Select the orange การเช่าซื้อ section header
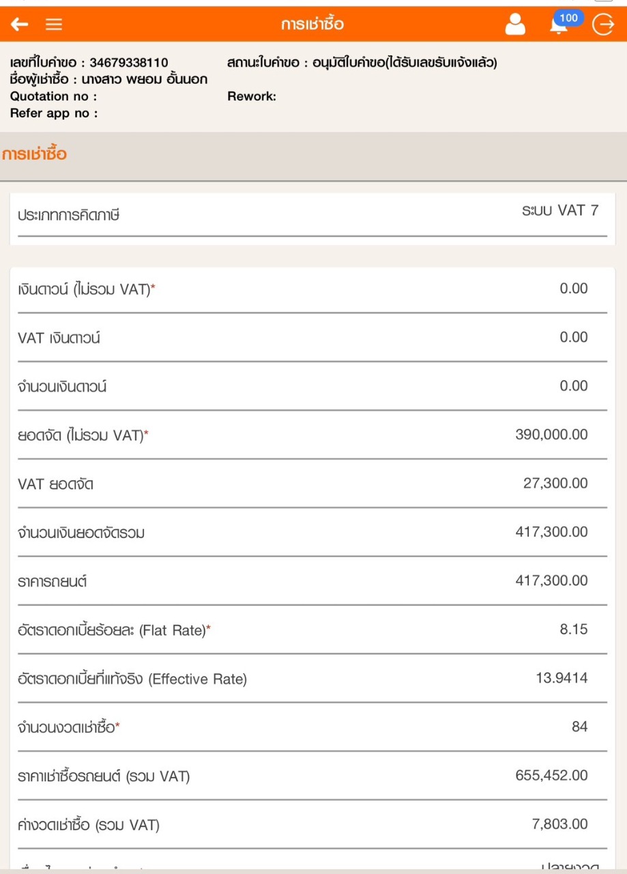The width and height of the screenshot is (627, 874). [x=35, y=154]
